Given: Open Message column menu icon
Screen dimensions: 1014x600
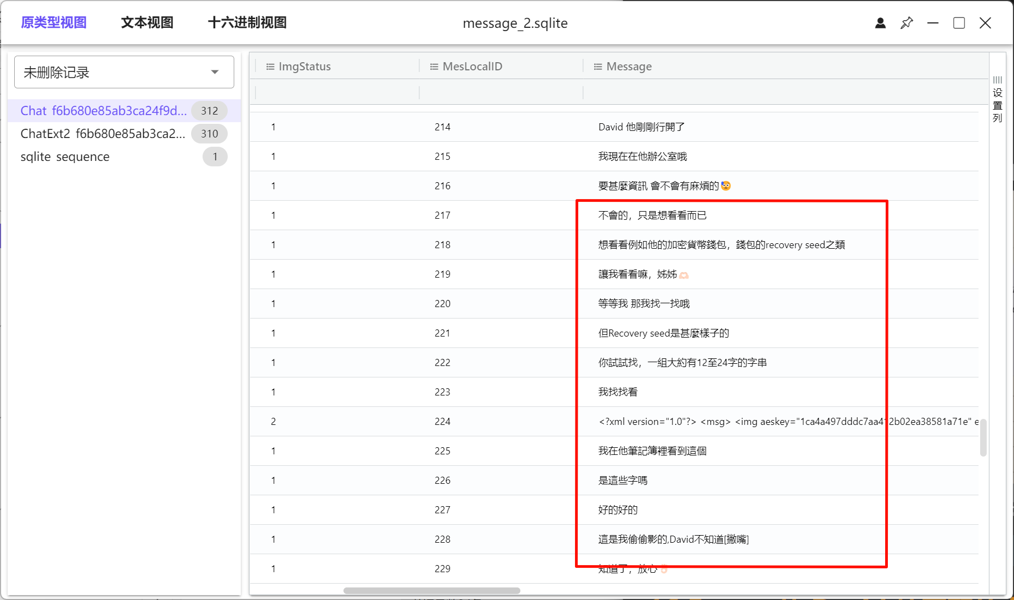Looking at the screenshot, I should coord(598,67).
